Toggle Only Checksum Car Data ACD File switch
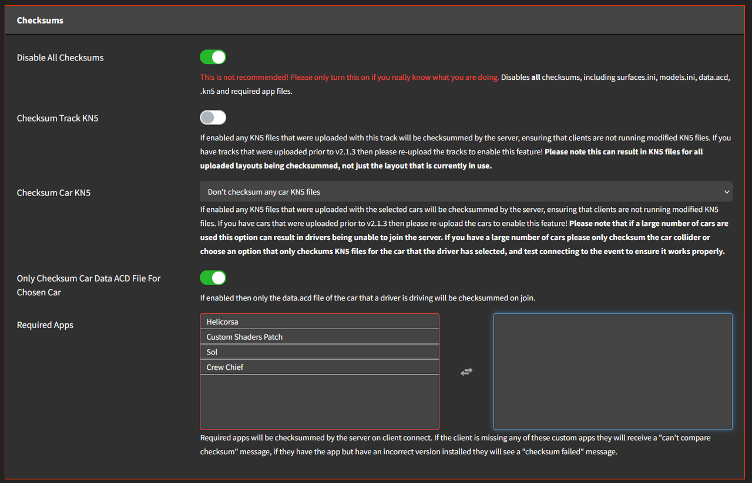The image size is (752, 483). pos(213,278)
